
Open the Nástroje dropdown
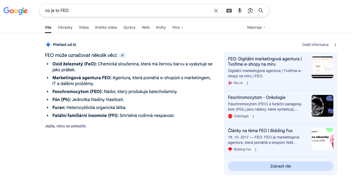tap(256, 27)
